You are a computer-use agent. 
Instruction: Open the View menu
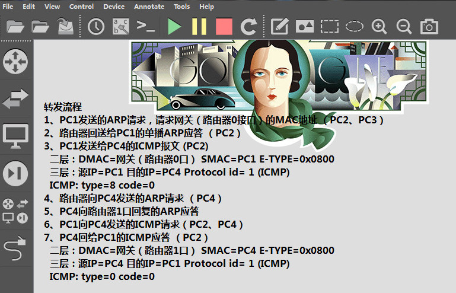tap(52, 7)
